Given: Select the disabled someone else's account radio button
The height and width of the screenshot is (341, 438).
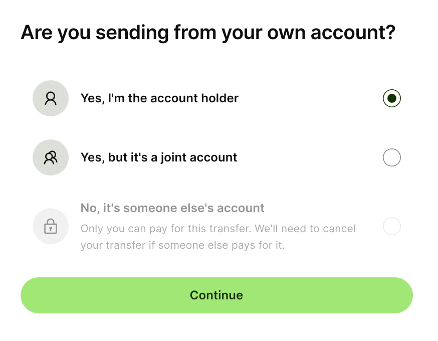Looking at the screenshot, I should click(391, 226).
